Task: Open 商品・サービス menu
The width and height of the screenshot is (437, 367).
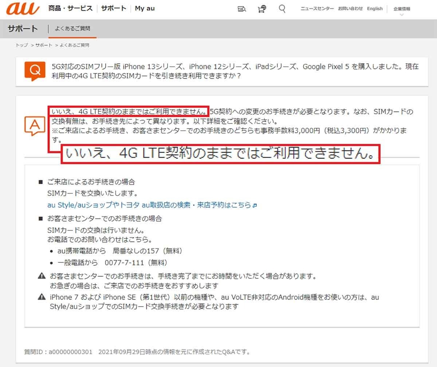Action: [x=70, y=8]
